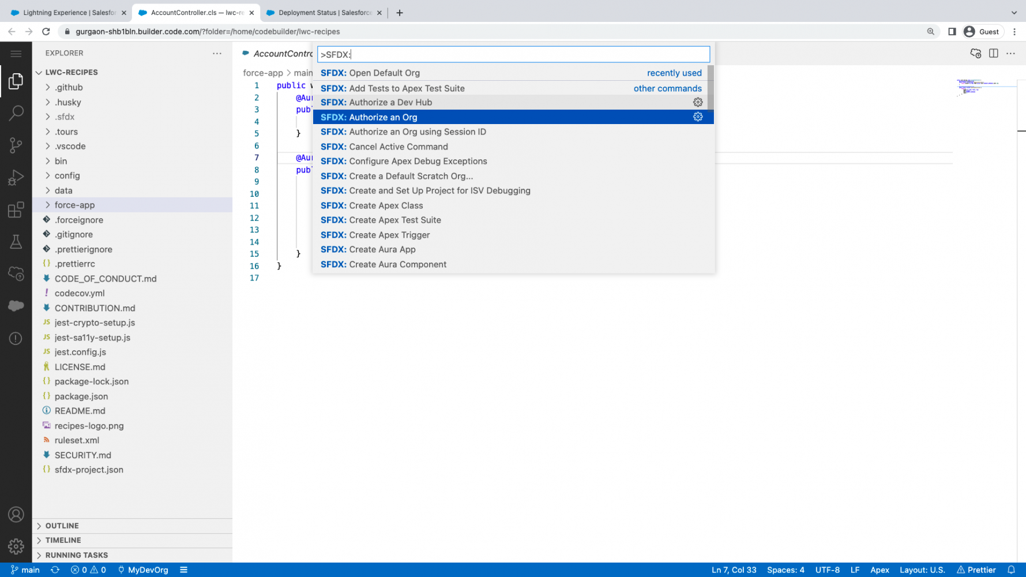Show errors and warnings count in status bar
The height and width of the screenshot is (577, 1026).
coord(88,569)
